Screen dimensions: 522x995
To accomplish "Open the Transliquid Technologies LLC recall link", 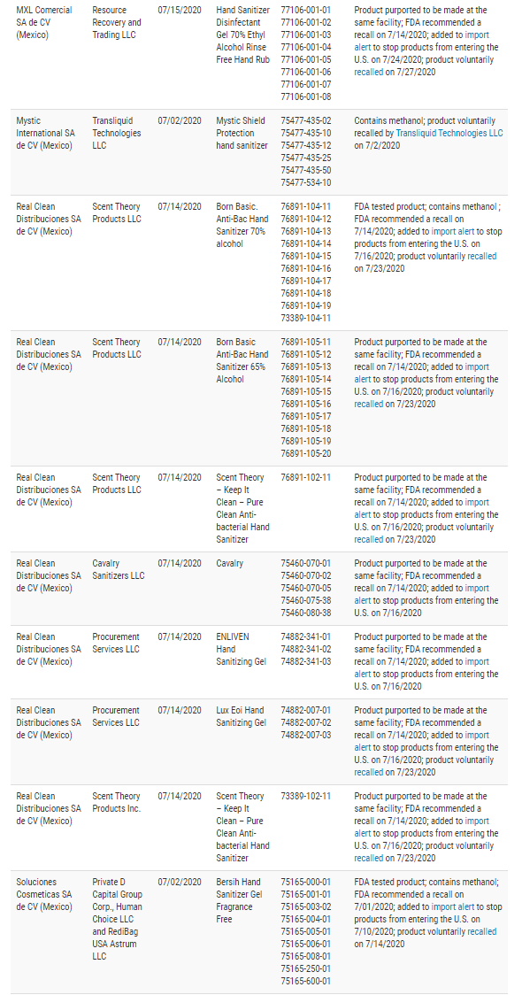I will point(449,134).
